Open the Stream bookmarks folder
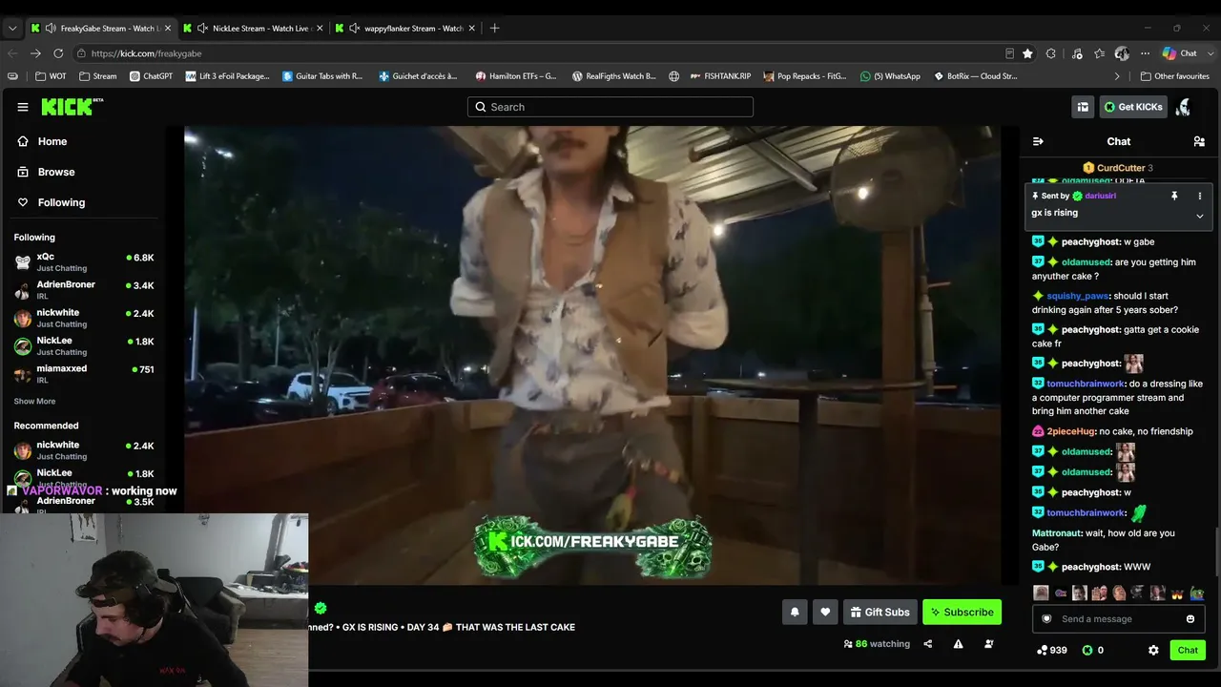 point(98,76)
